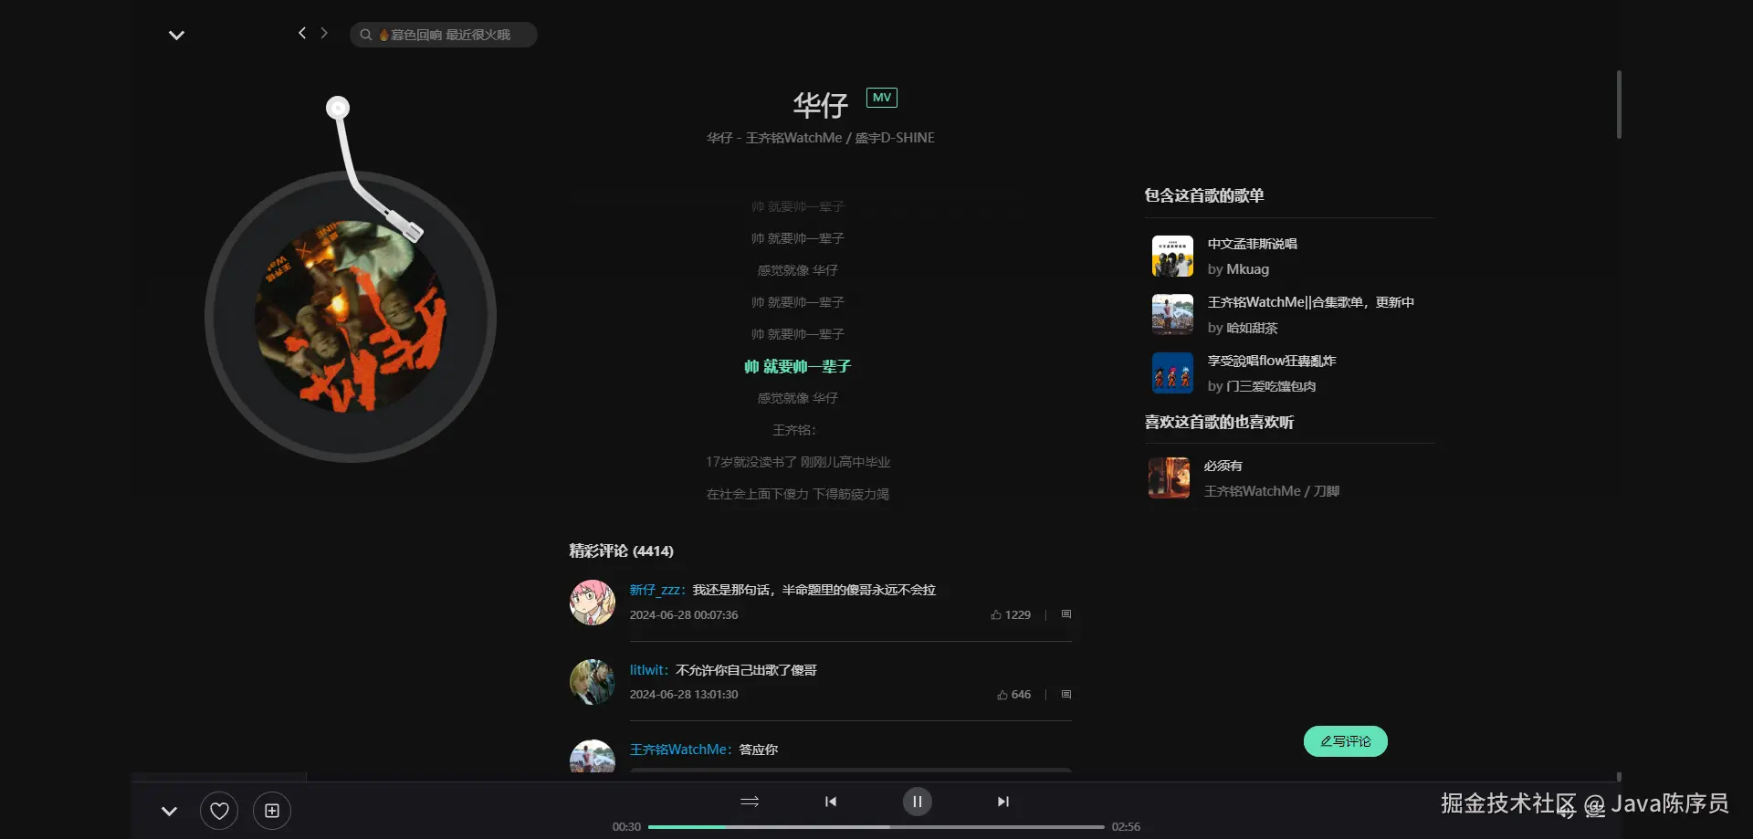Click the 精彩评论 (4414) heading

622,551
